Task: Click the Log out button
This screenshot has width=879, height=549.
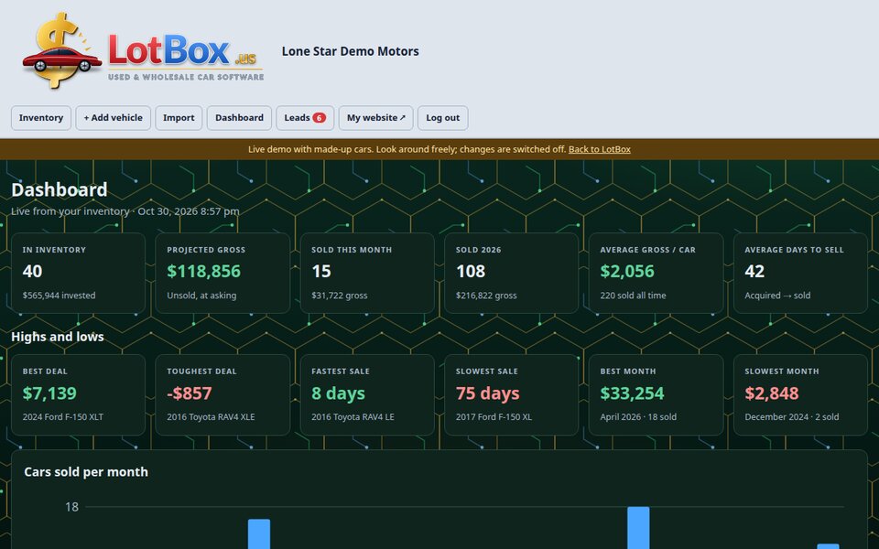Action: pyautogui.click(x=443, y=118)
